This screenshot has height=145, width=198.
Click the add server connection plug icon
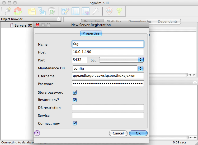(x=8, y=11)
